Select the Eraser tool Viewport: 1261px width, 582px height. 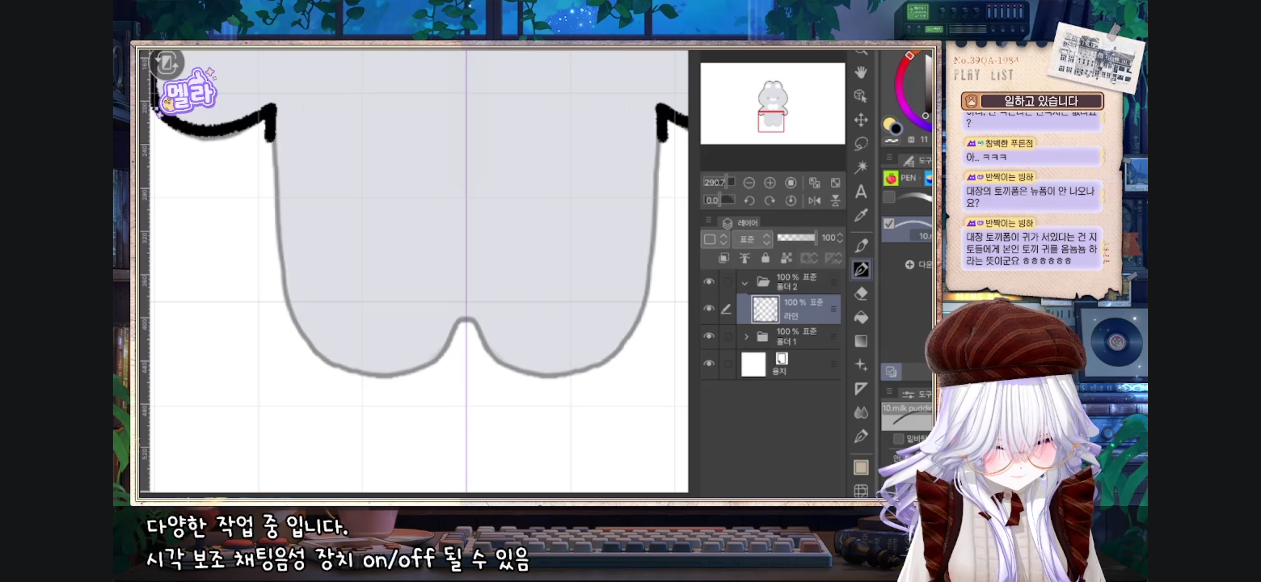pyautogui.click(x=861, y=293)
